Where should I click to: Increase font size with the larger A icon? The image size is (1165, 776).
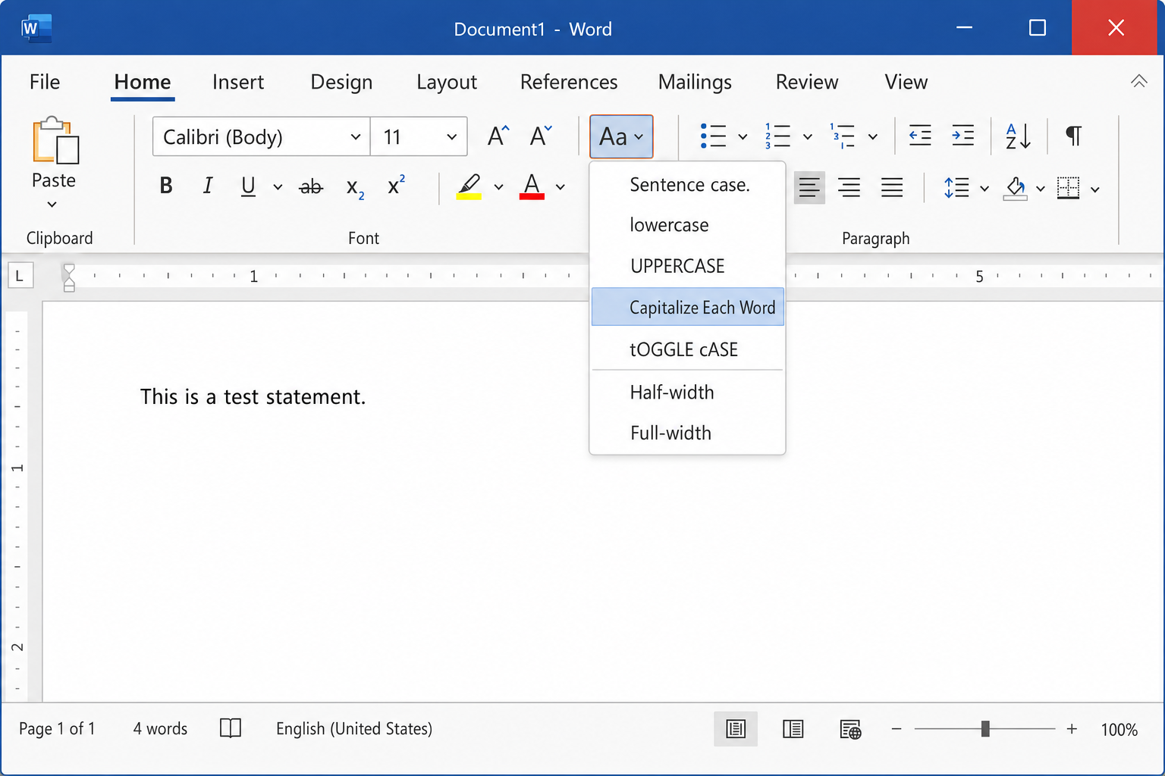[x=498, y=136]
